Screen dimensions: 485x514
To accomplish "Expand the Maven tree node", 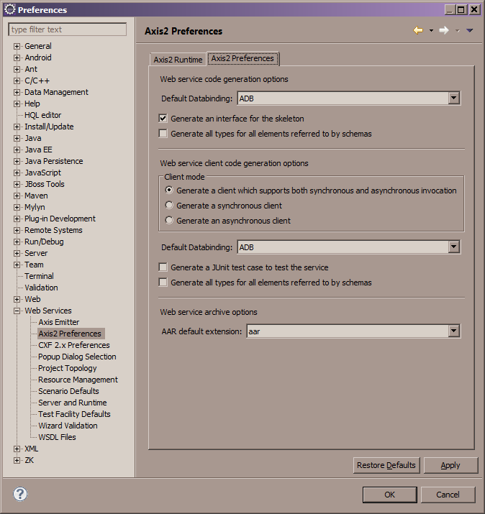I will pos(17,196).
